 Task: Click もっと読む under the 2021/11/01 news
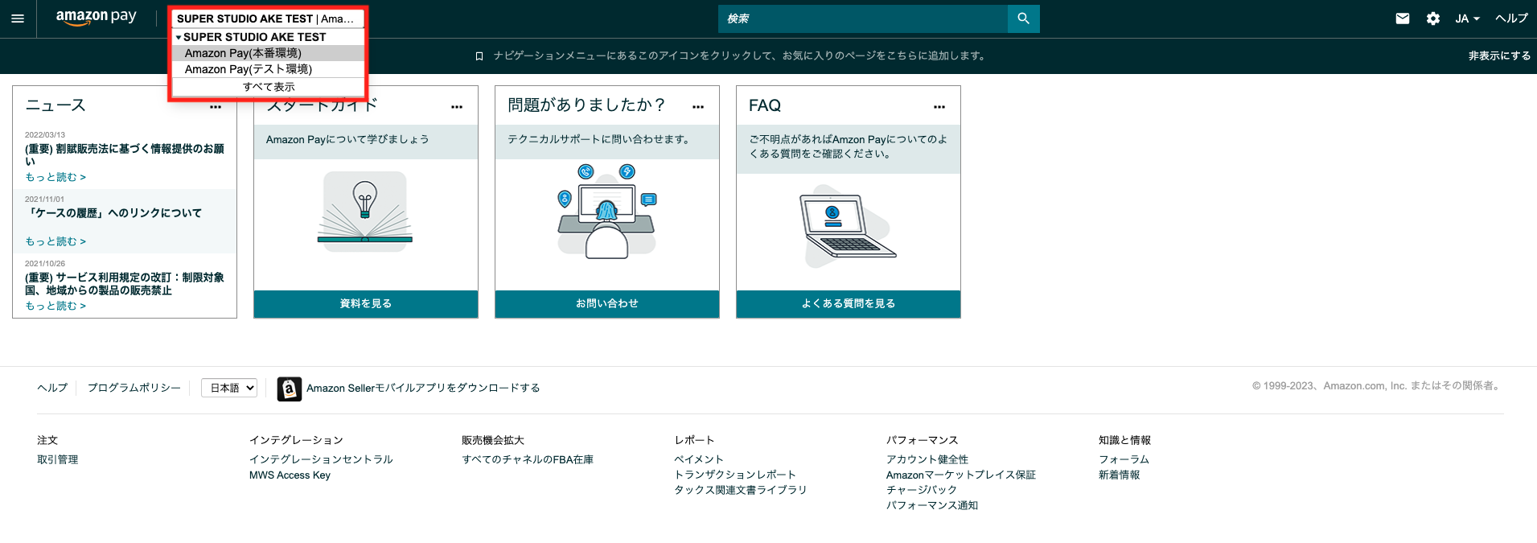tap(55, 241)
